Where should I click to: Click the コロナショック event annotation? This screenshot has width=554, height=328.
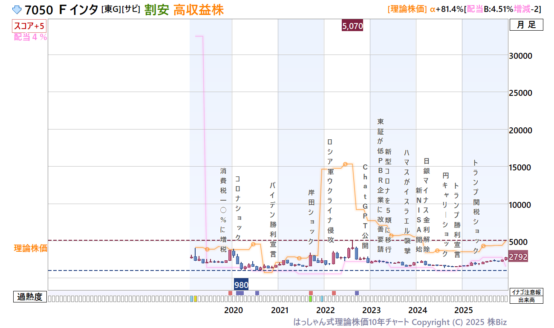click(238, 208)
